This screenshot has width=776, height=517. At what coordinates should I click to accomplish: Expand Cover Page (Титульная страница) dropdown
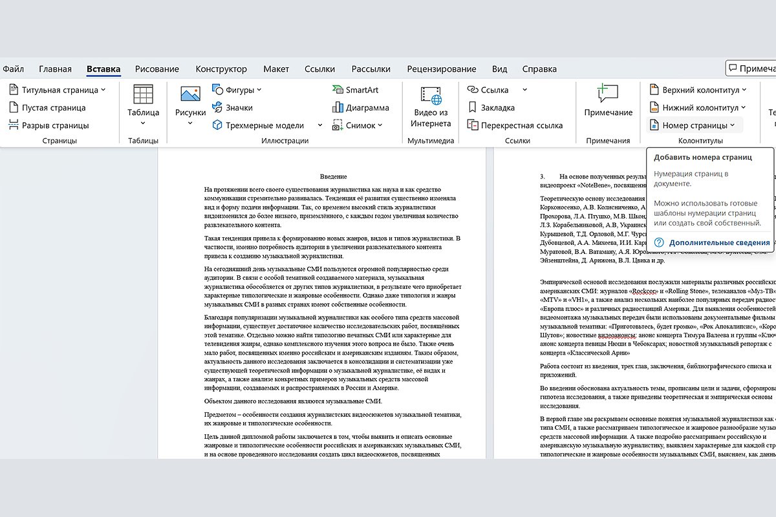[x=103, y=90]
